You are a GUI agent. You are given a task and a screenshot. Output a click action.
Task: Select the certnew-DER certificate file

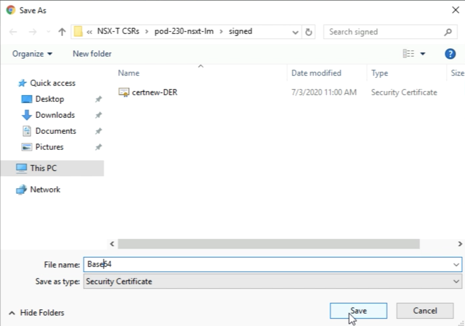point(154,92)
